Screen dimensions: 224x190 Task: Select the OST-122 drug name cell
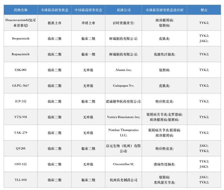coord(21,164)
